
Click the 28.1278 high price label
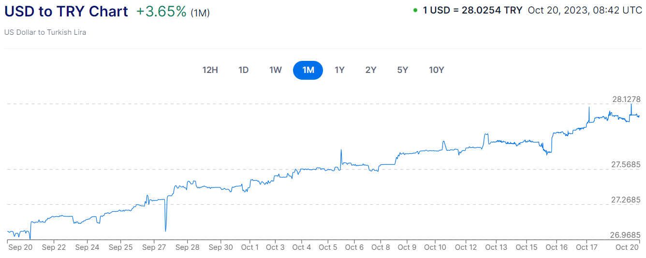[x=626, y=99]
